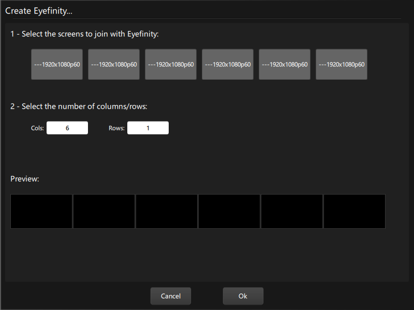The image size is (414, 310).
Task: Select the second 1920x1080p60 screen
Action: [x=113, y=64]
